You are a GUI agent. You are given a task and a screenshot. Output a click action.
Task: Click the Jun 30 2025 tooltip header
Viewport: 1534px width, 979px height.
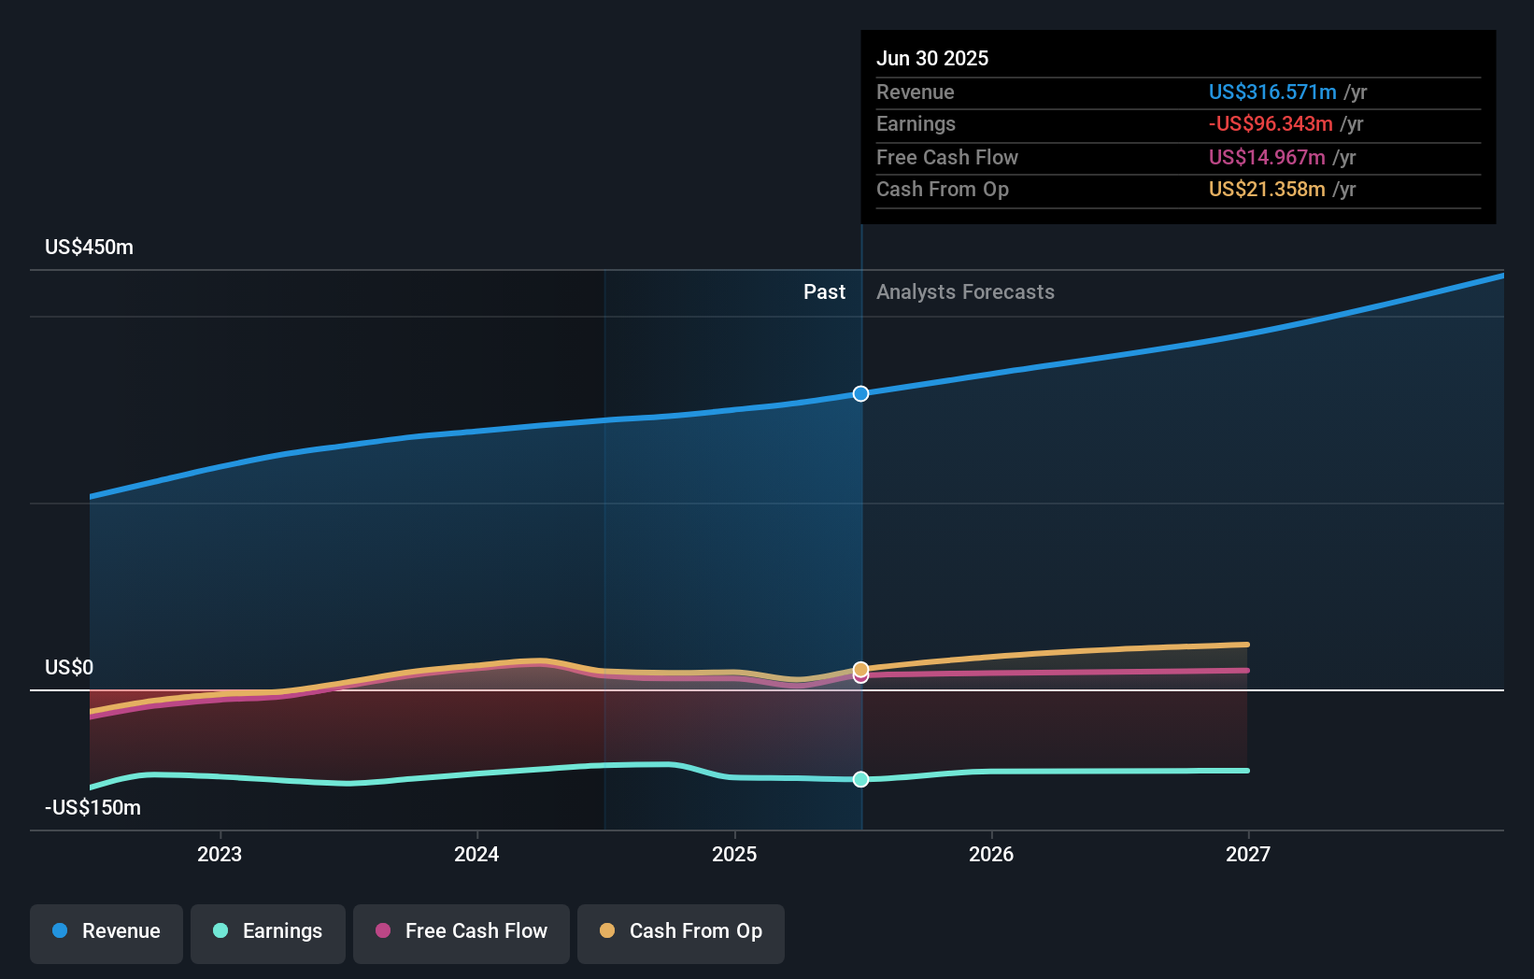[931, 58]
